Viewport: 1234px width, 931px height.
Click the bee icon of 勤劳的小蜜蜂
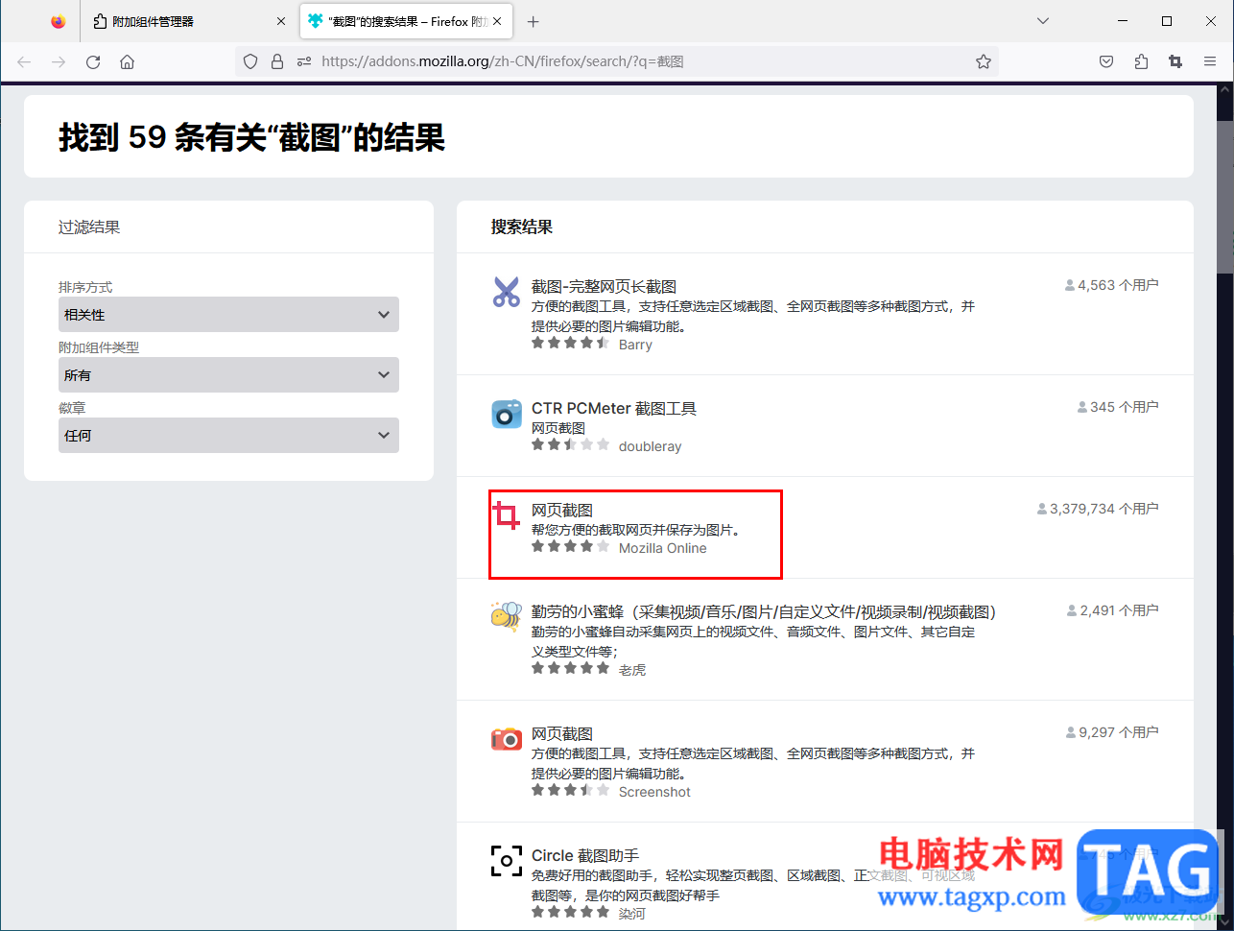tap(506, 617)
